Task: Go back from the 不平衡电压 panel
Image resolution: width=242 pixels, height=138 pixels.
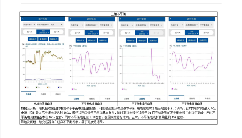Action: pos(170,19)
